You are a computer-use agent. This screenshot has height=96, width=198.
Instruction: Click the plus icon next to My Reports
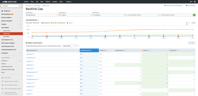tap(20, 61)
